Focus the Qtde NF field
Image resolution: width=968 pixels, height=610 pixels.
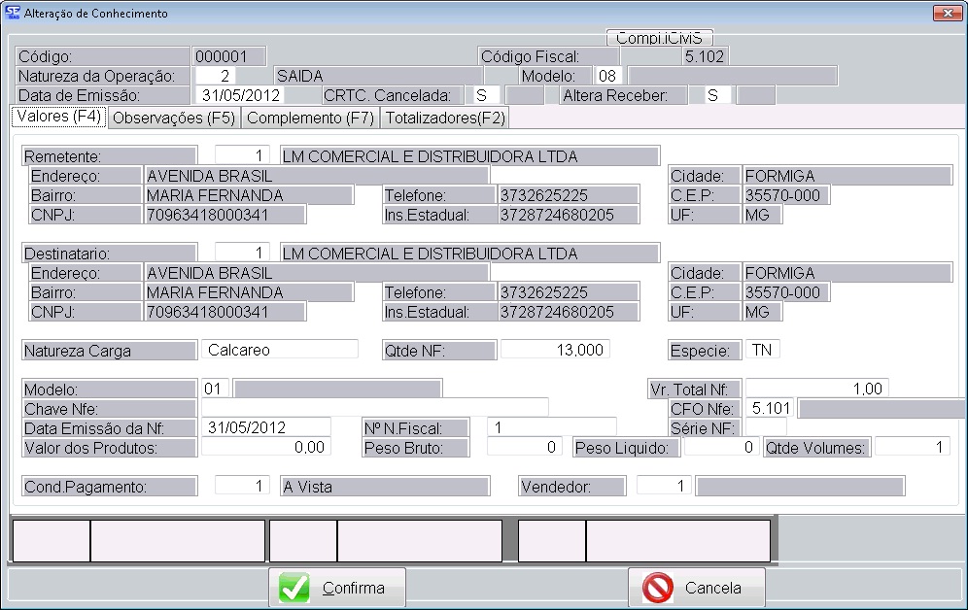coord(554,350)
